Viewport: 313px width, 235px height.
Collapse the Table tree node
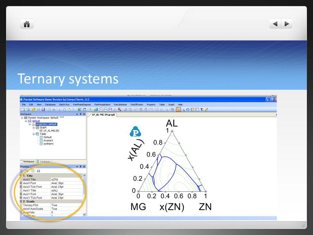(x=34, y=134)
